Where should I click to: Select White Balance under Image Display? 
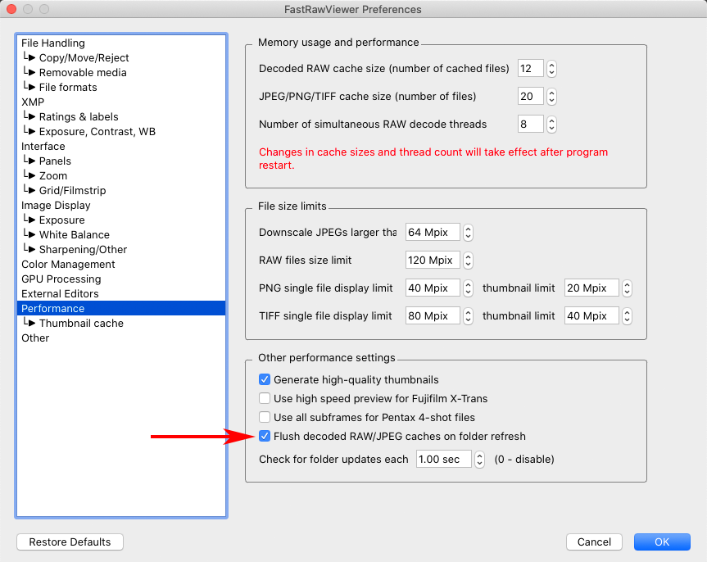click(x=74, y=235)
